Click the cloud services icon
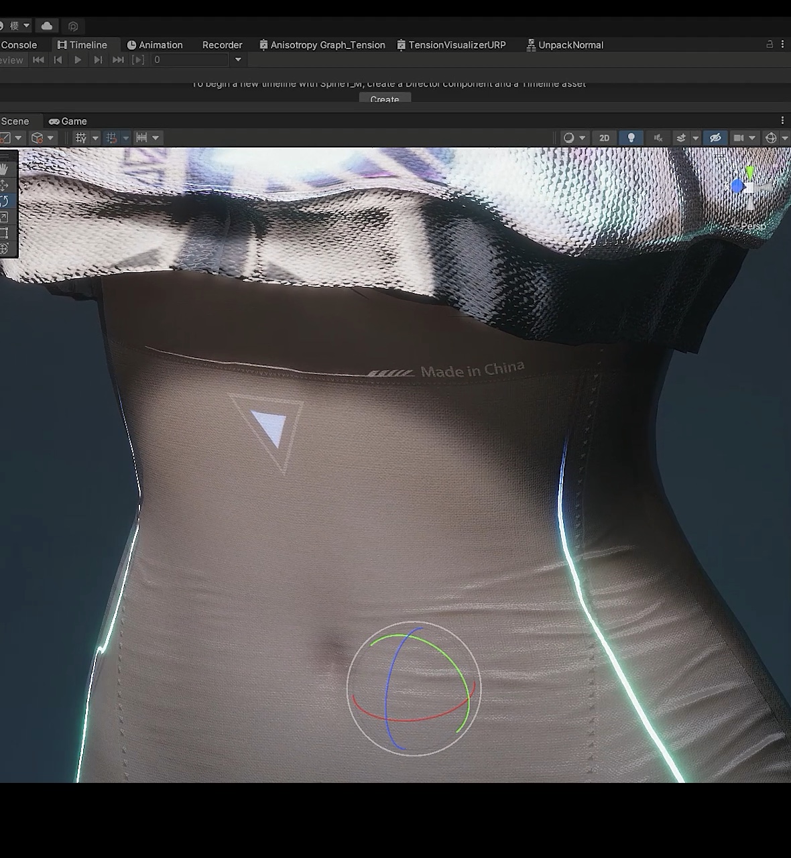791x858 pixels. click(47, 25)
